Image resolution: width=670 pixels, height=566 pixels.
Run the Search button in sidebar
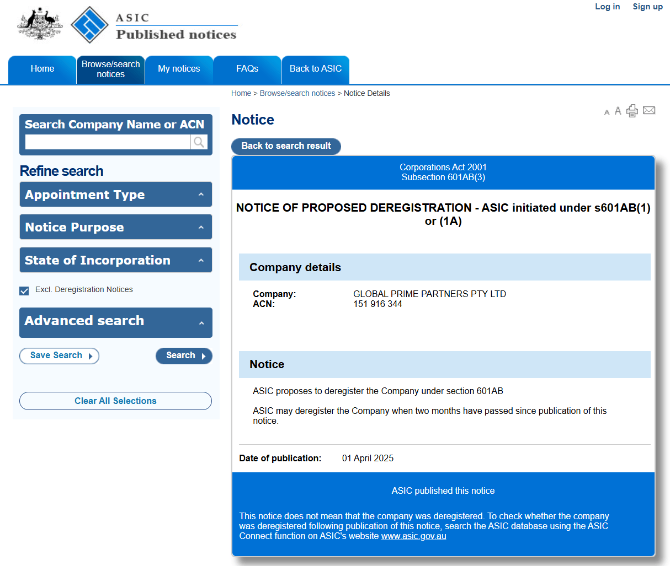pos(184,356)
